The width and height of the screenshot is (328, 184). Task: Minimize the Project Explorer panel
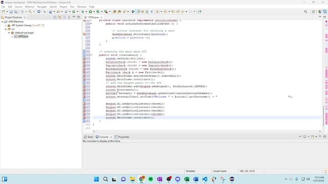click(x=74, y=17)
